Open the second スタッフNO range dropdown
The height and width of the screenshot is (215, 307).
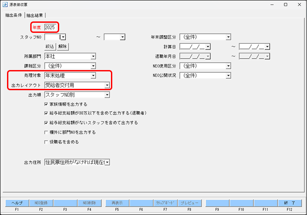click(x=122, y=37)
